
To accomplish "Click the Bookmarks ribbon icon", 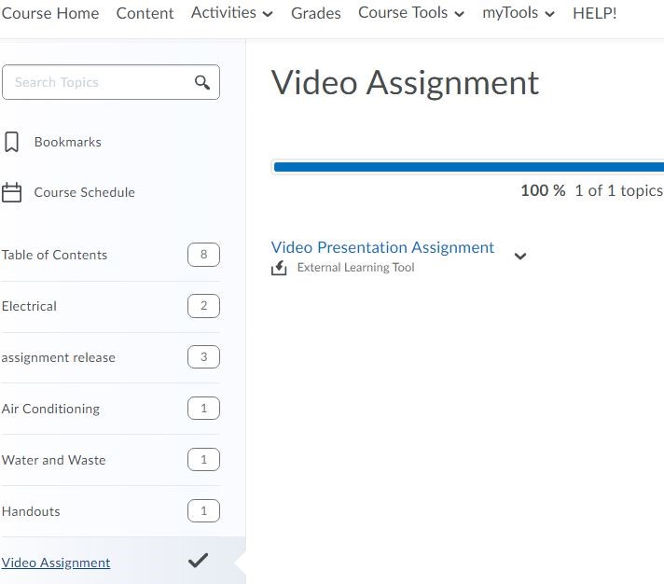I will pos(12,142).
